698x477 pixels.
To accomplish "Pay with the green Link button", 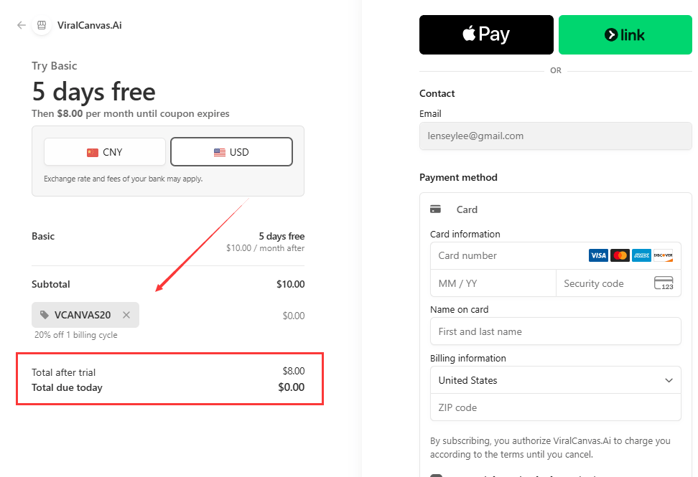I will [x=625, y=34].
